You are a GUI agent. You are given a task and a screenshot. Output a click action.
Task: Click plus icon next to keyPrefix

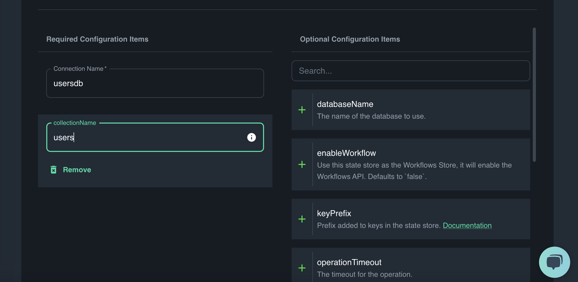click(x=302, y=219)
